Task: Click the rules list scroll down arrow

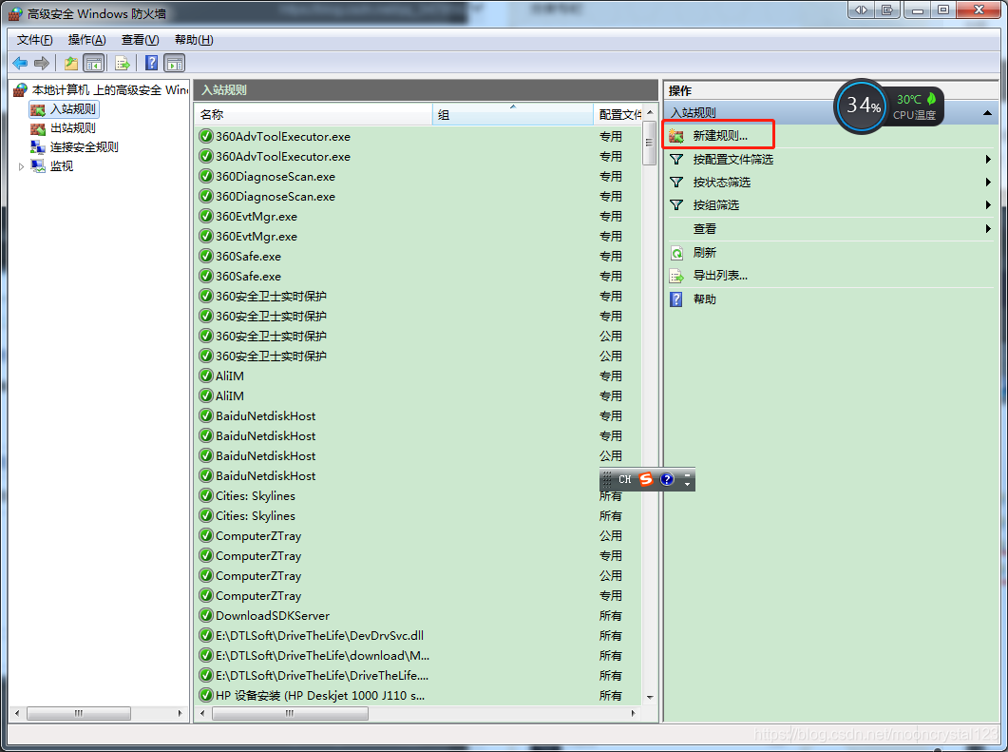Action: 649,697
